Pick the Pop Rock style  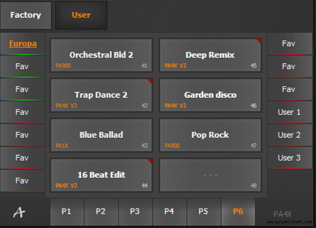(x=210, y=135)
